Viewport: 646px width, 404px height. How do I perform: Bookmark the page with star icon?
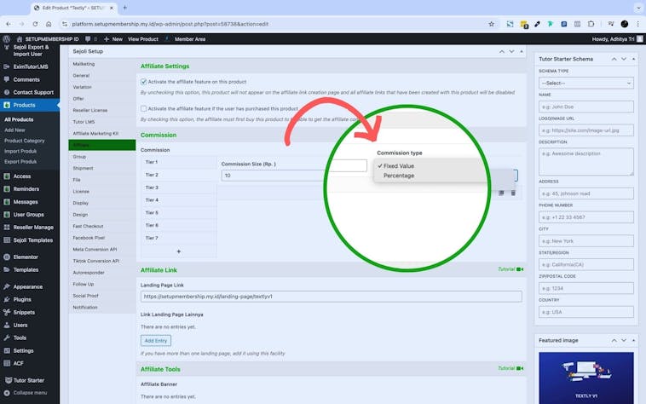(x=492, y=24)
